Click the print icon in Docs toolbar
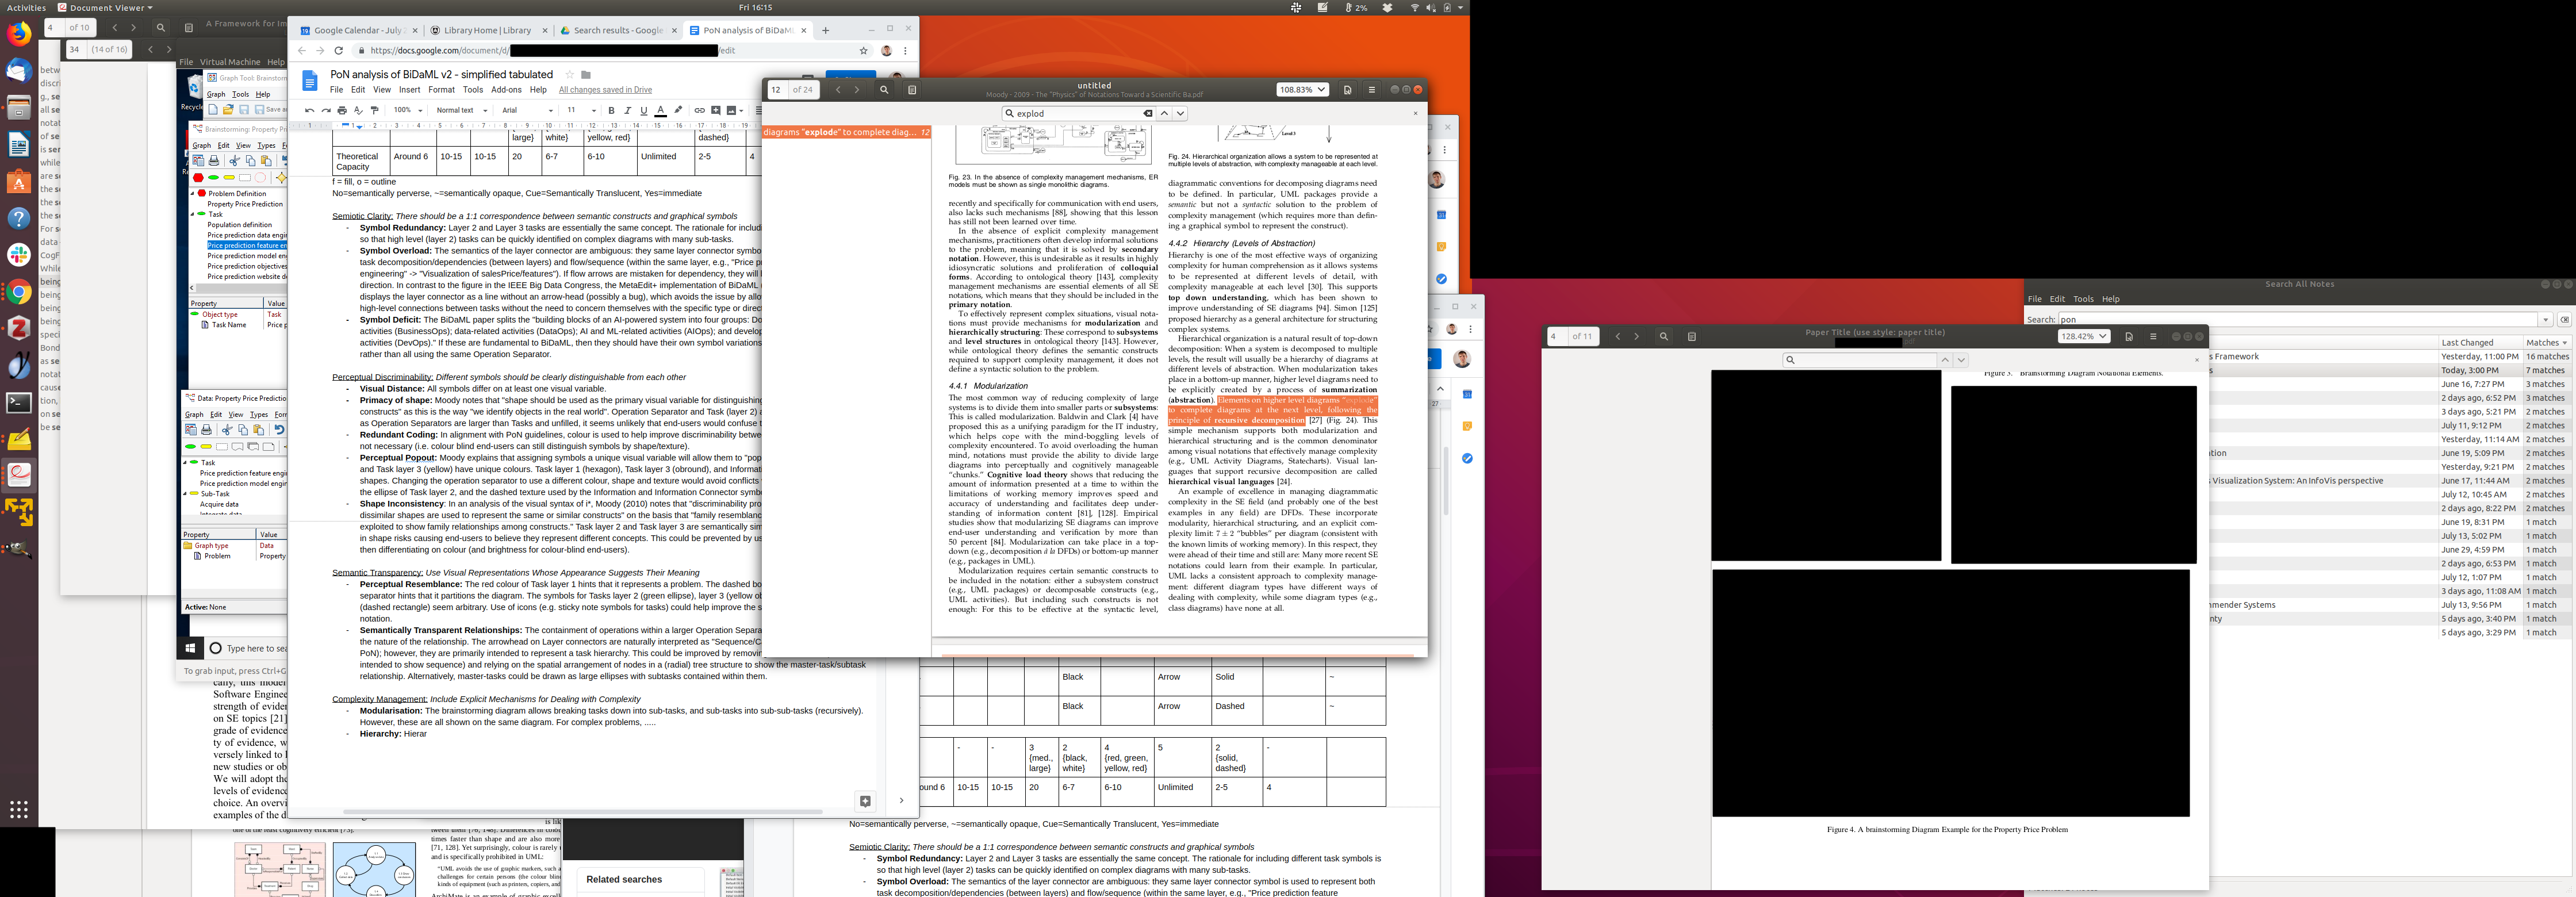The image size is (2576, 897). pyautogui.click(x=342, y=111)
